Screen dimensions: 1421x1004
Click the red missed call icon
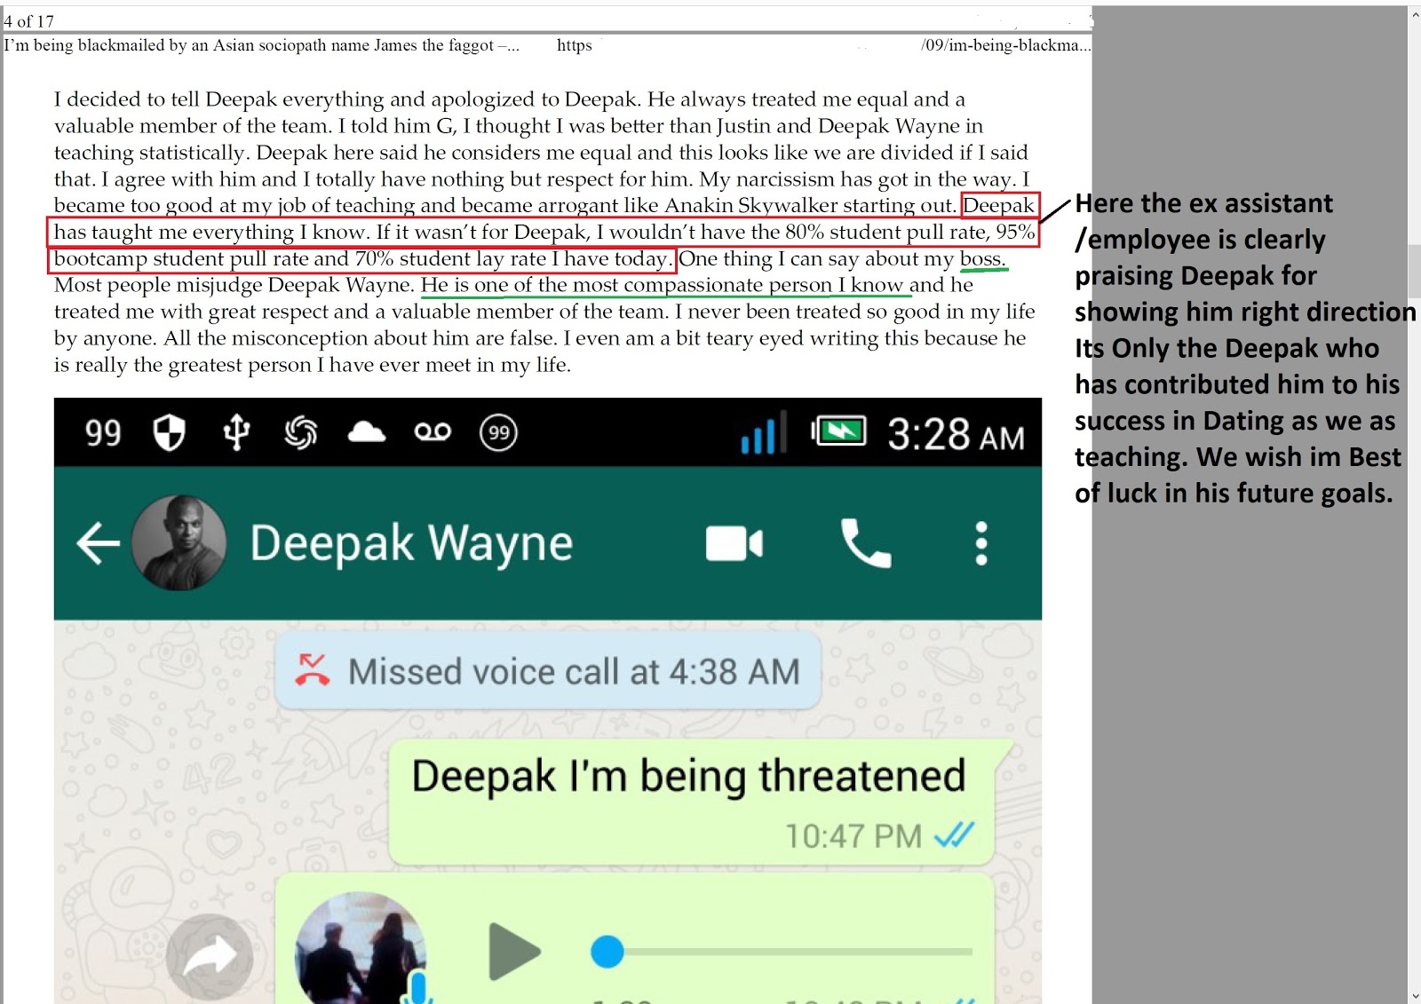(x=312, y=671)
